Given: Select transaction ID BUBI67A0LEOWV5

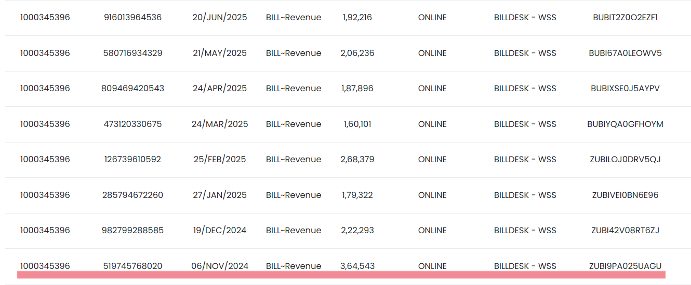Looking at the screenshot, I should [625, 53].
